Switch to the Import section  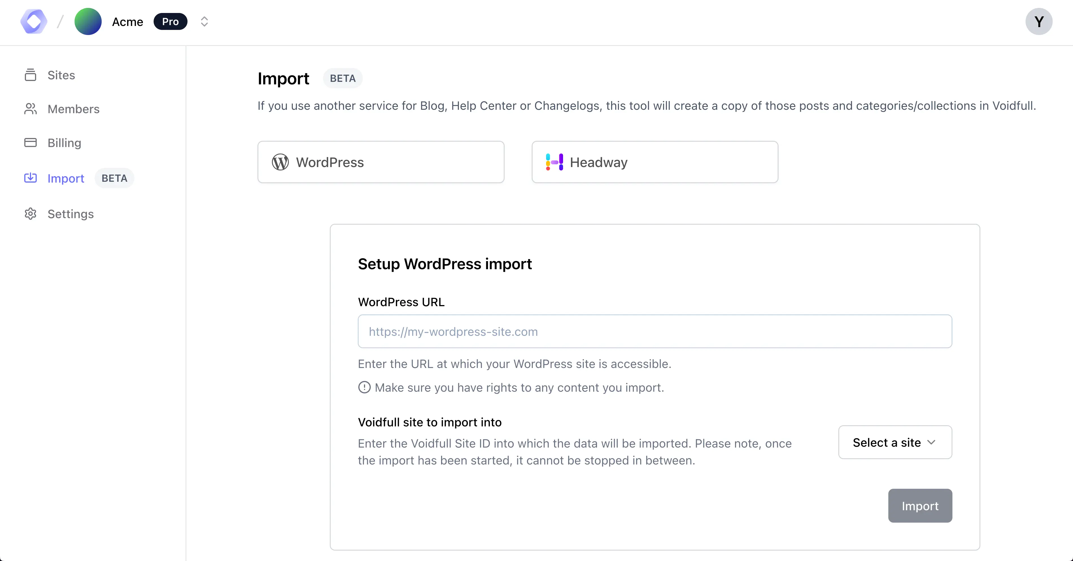click(66, 178)
